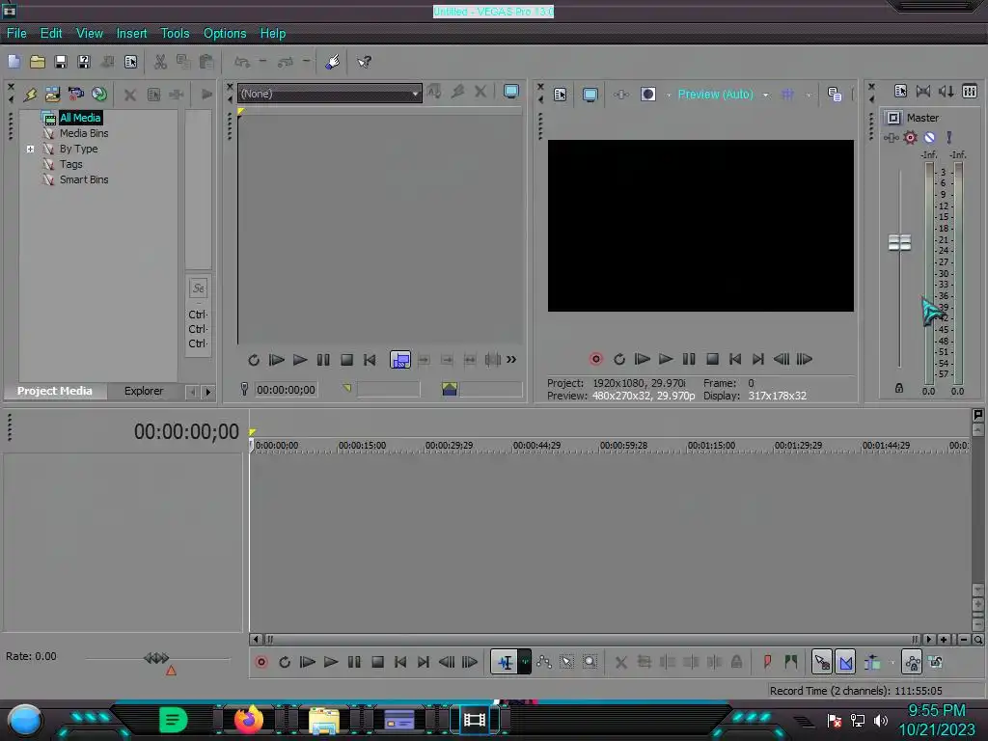The height and width of the screenshot is (741, 988).
Task: Click Preview on External Monitor in Video Preview
Action: point(590,95)
